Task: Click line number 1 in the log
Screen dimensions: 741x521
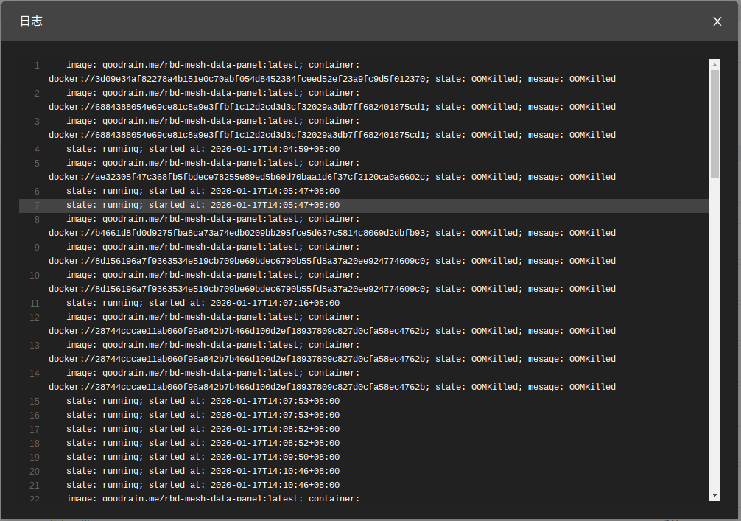Action: (37, 65)
